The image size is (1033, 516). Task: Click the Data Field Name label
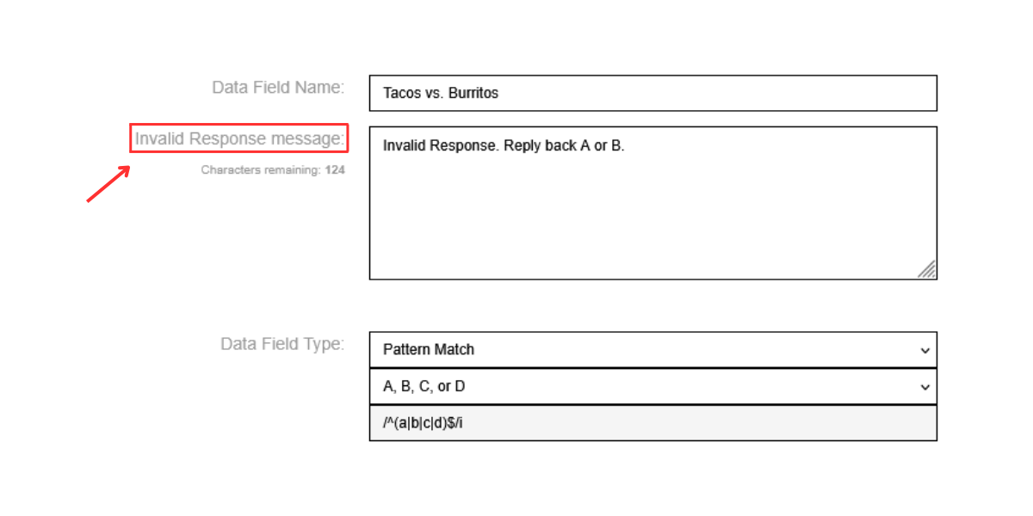pos(278,87)
